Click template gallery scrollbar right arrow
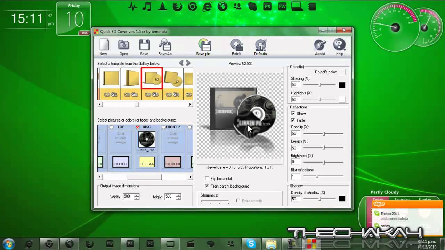 [x=190, y=104]
